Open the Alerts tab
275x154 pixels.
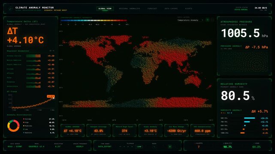click(188, 9)
